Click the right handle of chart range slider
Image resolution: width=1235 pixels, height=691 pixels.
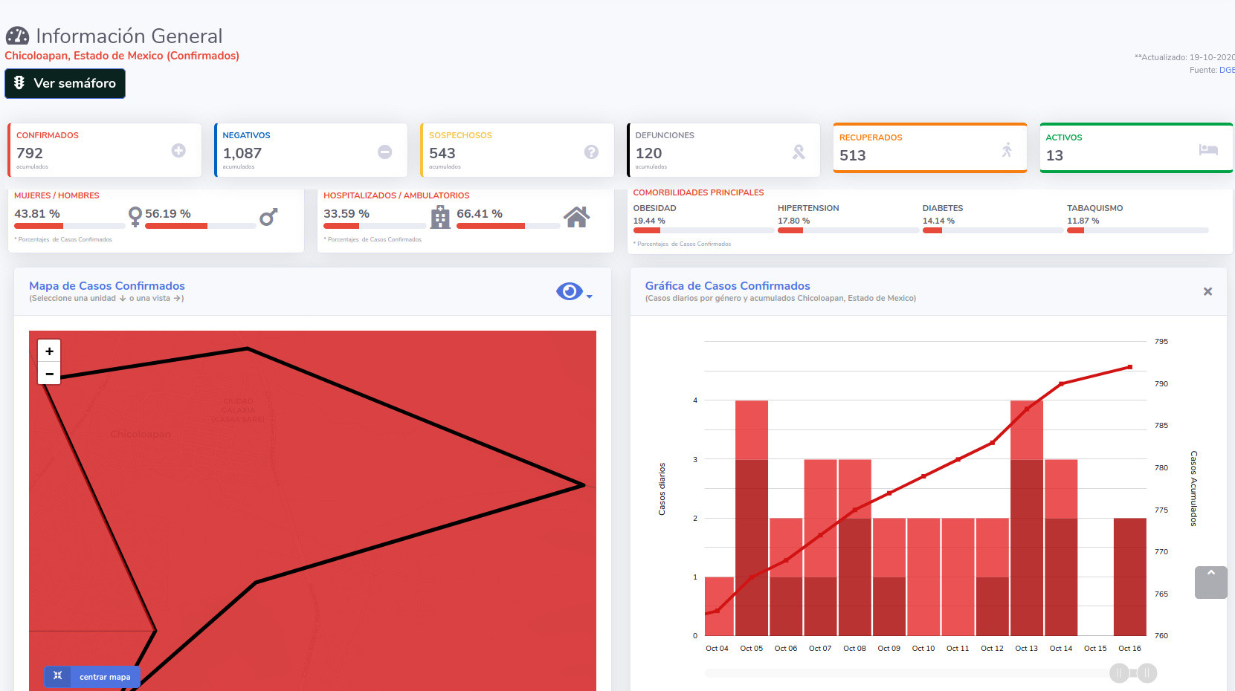point(1147,673)
